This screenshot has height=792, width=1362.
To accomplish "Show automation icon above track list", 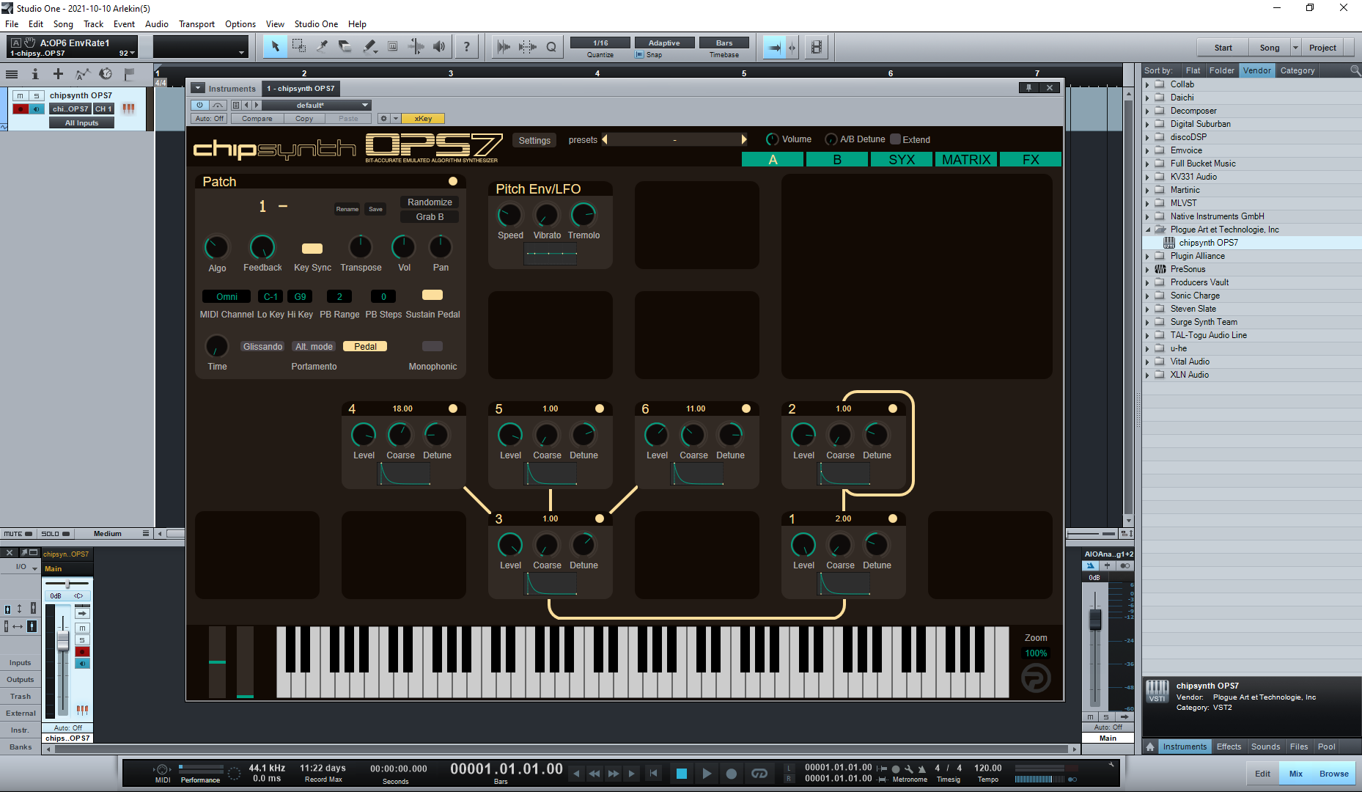I will pos(82,73).
